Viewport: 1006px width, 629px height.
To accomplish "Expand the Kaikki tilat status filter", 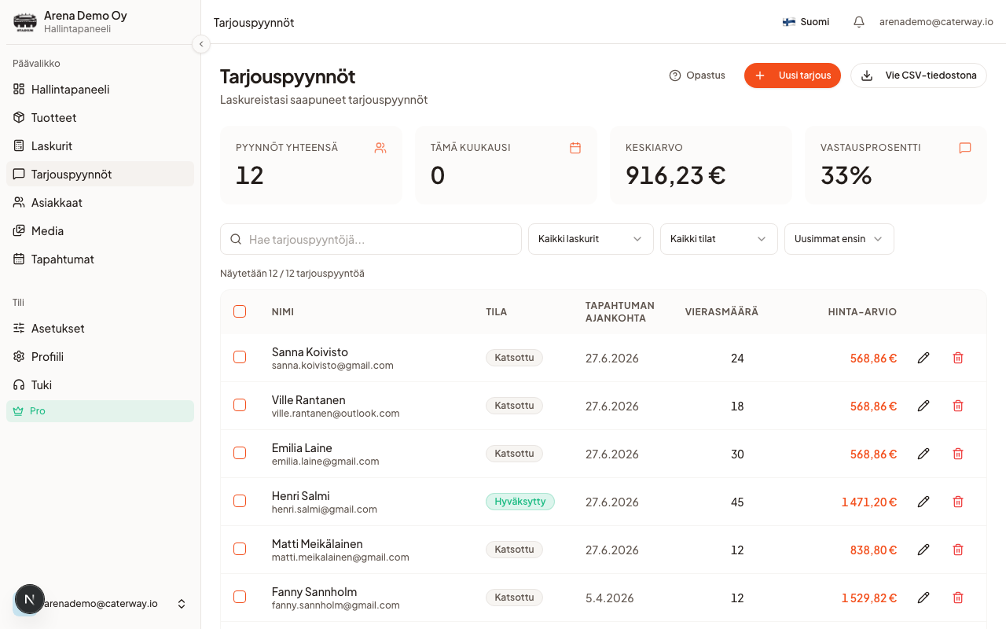I will click(x=719, y=239).
